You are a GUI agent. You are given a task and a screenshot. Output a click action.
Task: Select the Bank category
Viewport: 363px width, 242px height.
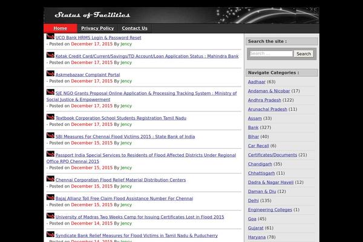point(253,128)
